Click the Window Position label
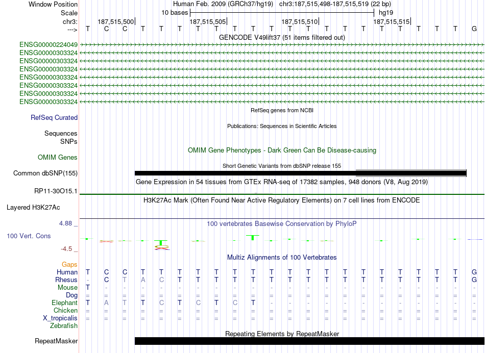The width and height of the screenshot is (485, 353). 53,4
